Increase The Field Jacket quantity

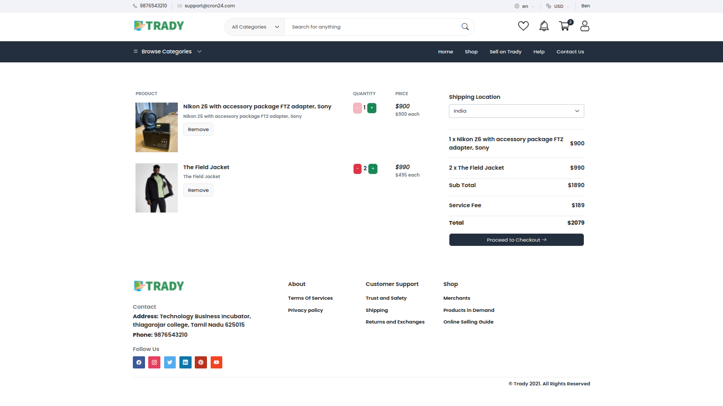click(372, 168)
